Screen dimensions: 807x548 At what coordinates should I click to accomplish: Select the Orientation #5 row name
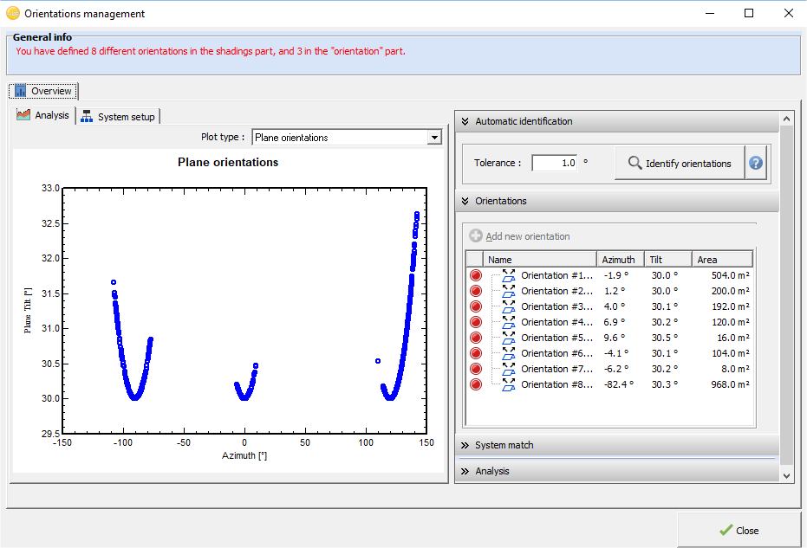[556, 338]
